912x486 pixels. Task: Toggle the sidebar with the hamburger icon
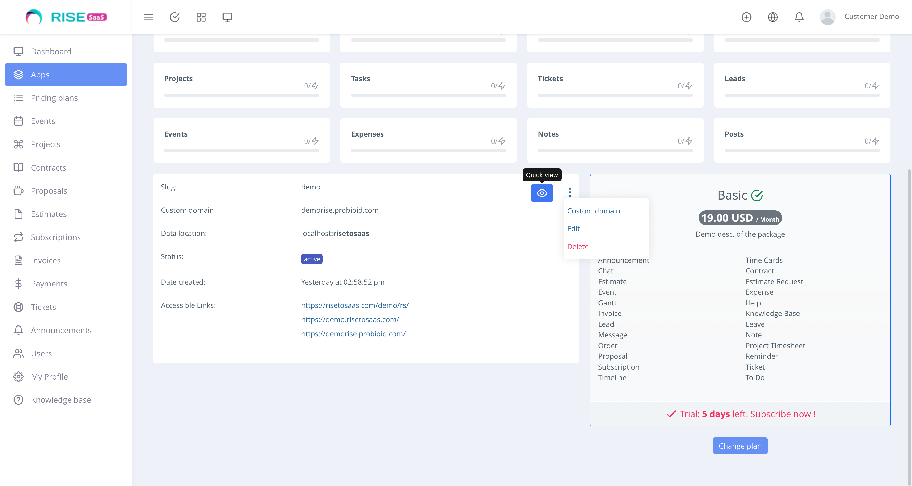pyautogui.click(x=148, y=17)
